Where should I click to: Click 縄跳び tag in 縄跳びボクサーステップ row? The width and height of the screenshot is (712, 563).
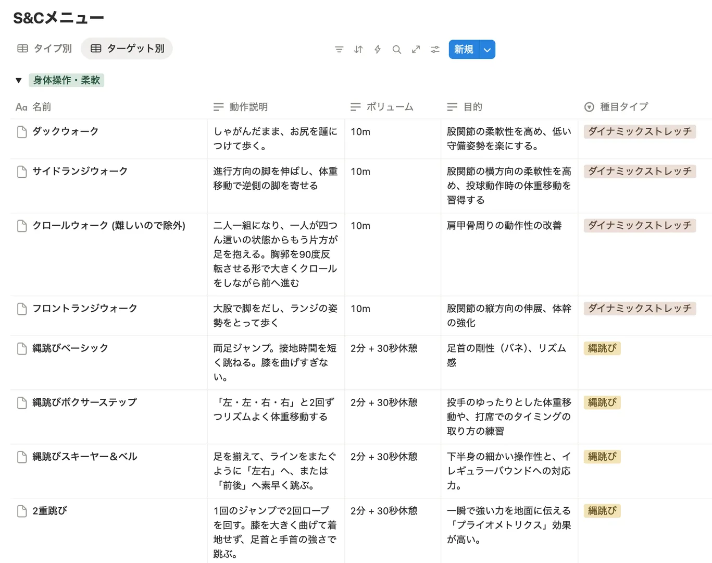602,402
